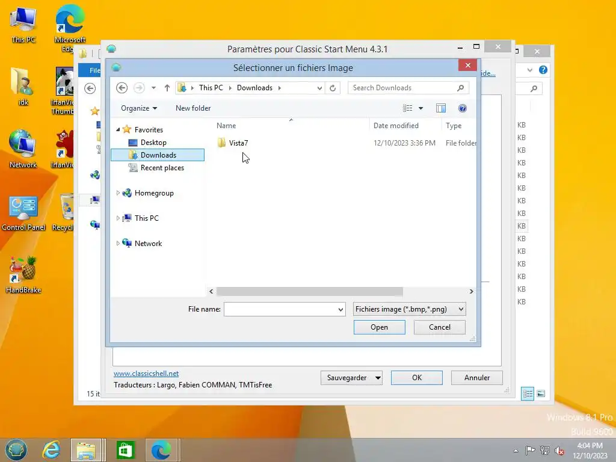This screenshot has height=462, width=616.
Task: Click the search magnifier icon in the dialog
Action: (x=461, y=88)
